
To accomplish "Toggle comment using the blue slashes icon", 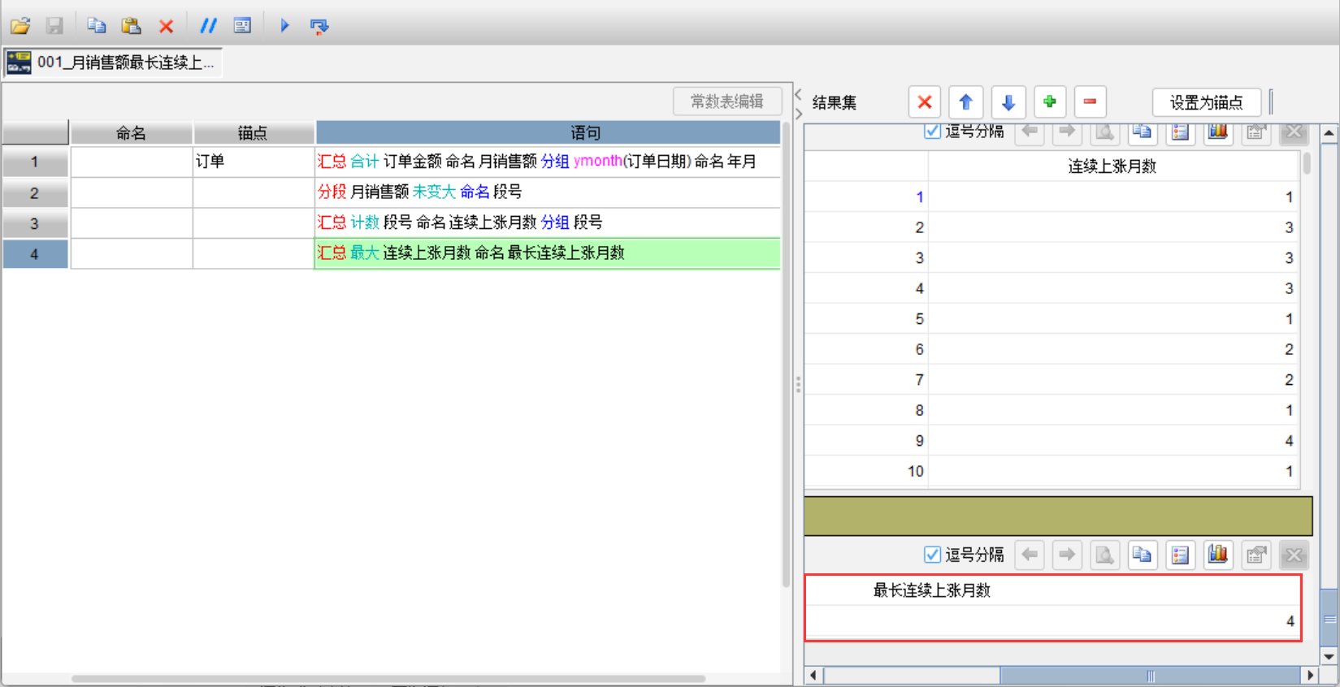I will coord(208,26).
